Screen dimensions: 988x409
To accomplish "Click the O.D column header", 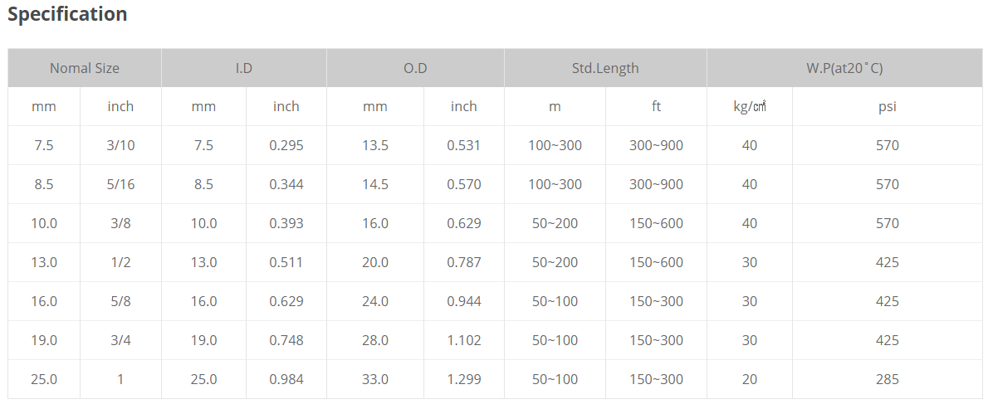I will click(x=415, y=68).
